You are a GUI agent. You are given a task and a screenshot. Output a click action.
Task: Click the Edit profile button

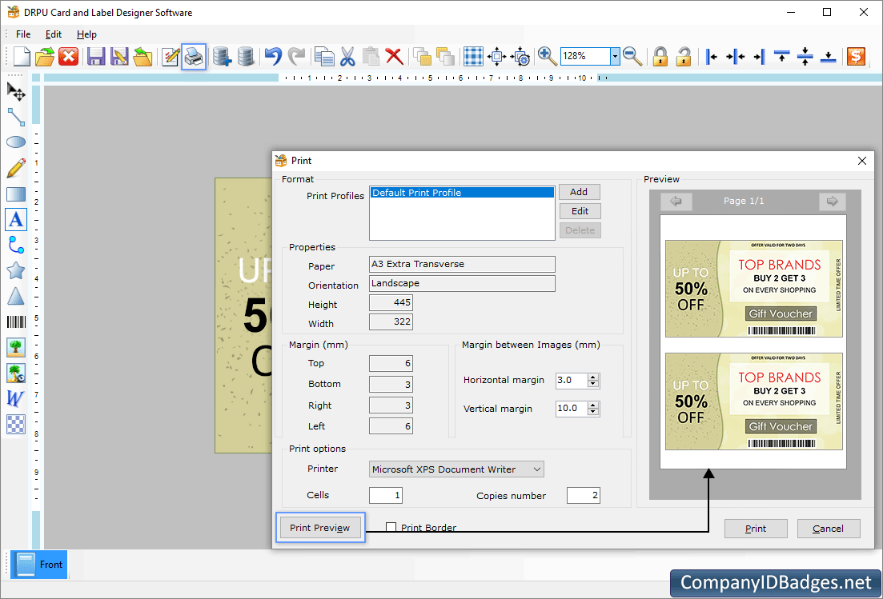tap(580, 211)
